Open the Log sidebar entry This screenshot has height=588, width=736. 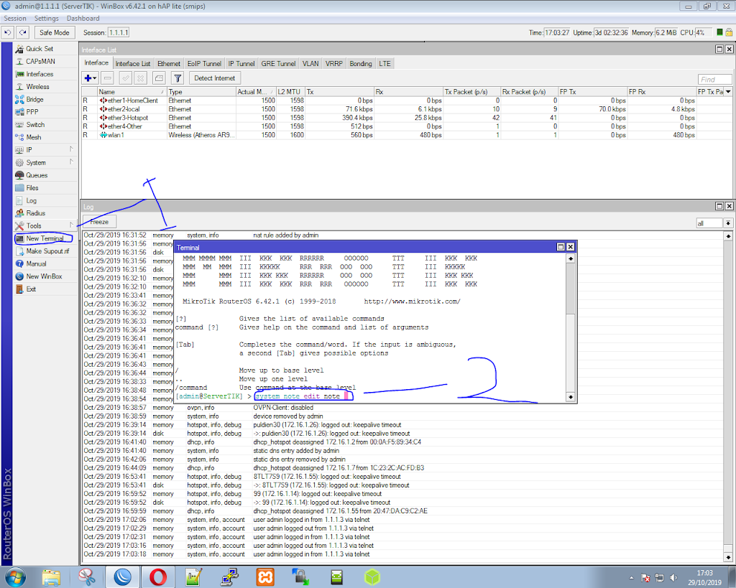tap(31, 201)
